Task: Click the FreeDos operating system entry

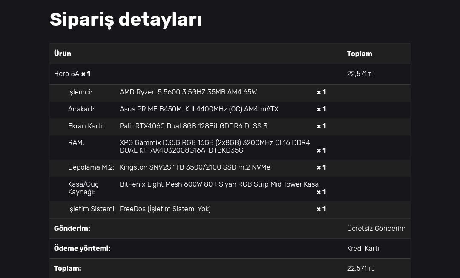Action: click(x=165, y=209)
